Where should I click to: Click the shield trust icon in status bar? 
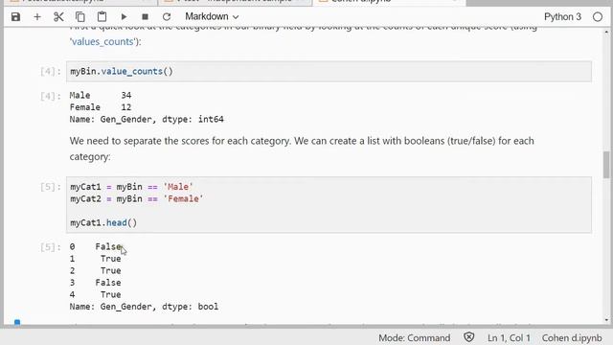[468, 337]
